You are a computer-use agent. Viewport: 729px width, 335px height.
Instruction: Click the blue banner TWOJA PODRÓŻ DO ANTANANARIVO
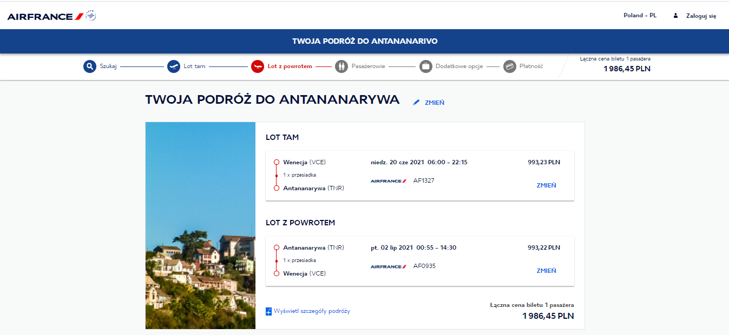click(x=364, y=41)
